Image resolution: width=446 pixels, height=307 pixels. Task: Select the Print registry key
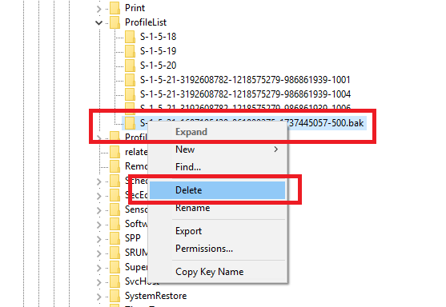(x=135, y=8)
